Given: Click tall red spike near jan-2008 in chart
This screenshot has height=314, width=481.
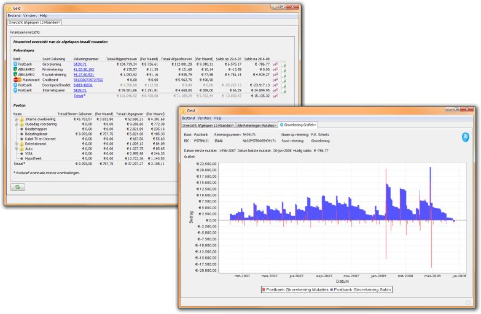Looking at the screenshot, I should click(x=386, y=214).
